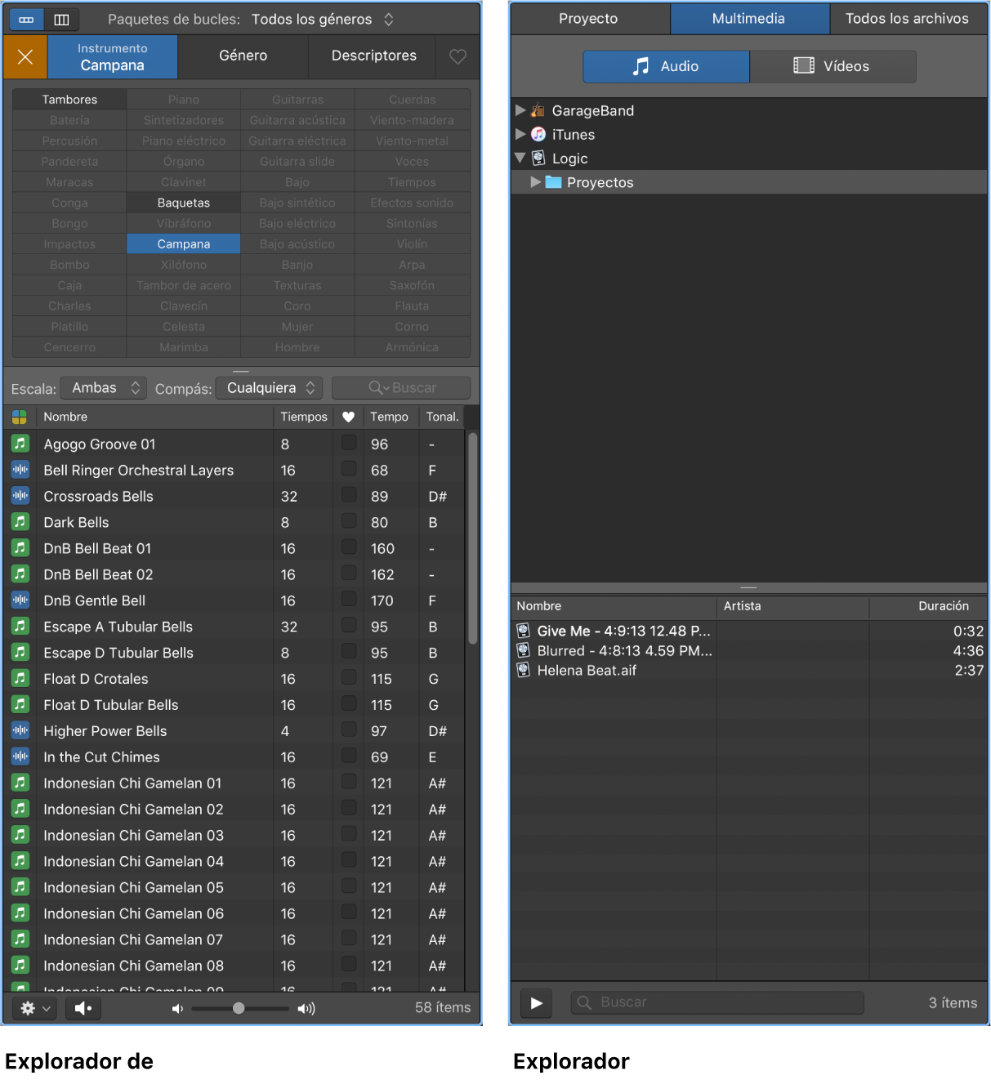Open the search options magnifier dropdown in loops

pos(378,388)
